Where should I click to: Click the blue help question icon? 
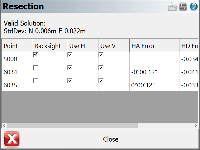coord(193,7)
